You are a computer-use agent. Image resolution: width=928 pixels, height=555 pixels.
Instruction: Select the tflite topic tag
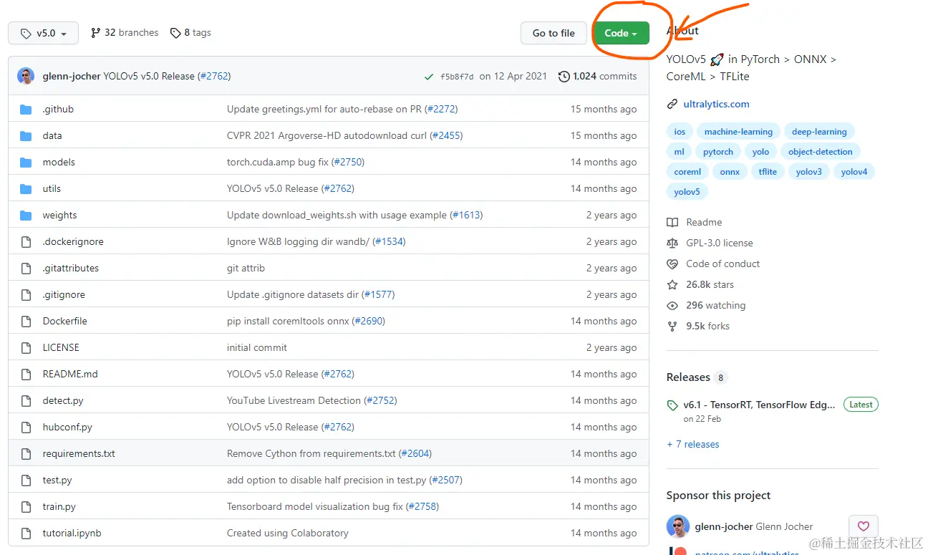coord(768,172)
